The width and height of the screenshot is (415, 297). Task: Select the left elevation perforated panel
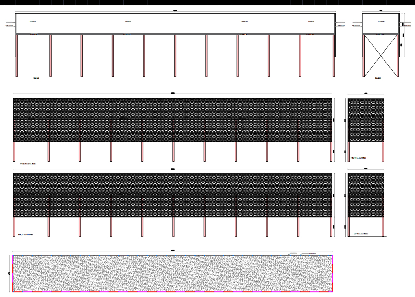(x=366, y=195)
